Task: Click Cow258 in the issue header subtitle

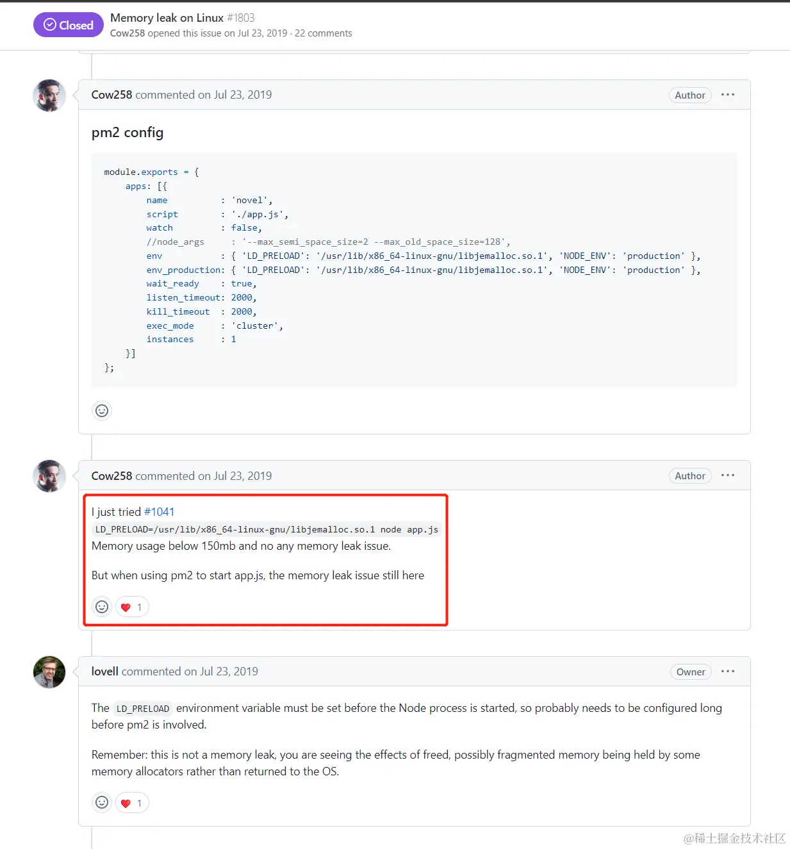Action: (128, 33)
